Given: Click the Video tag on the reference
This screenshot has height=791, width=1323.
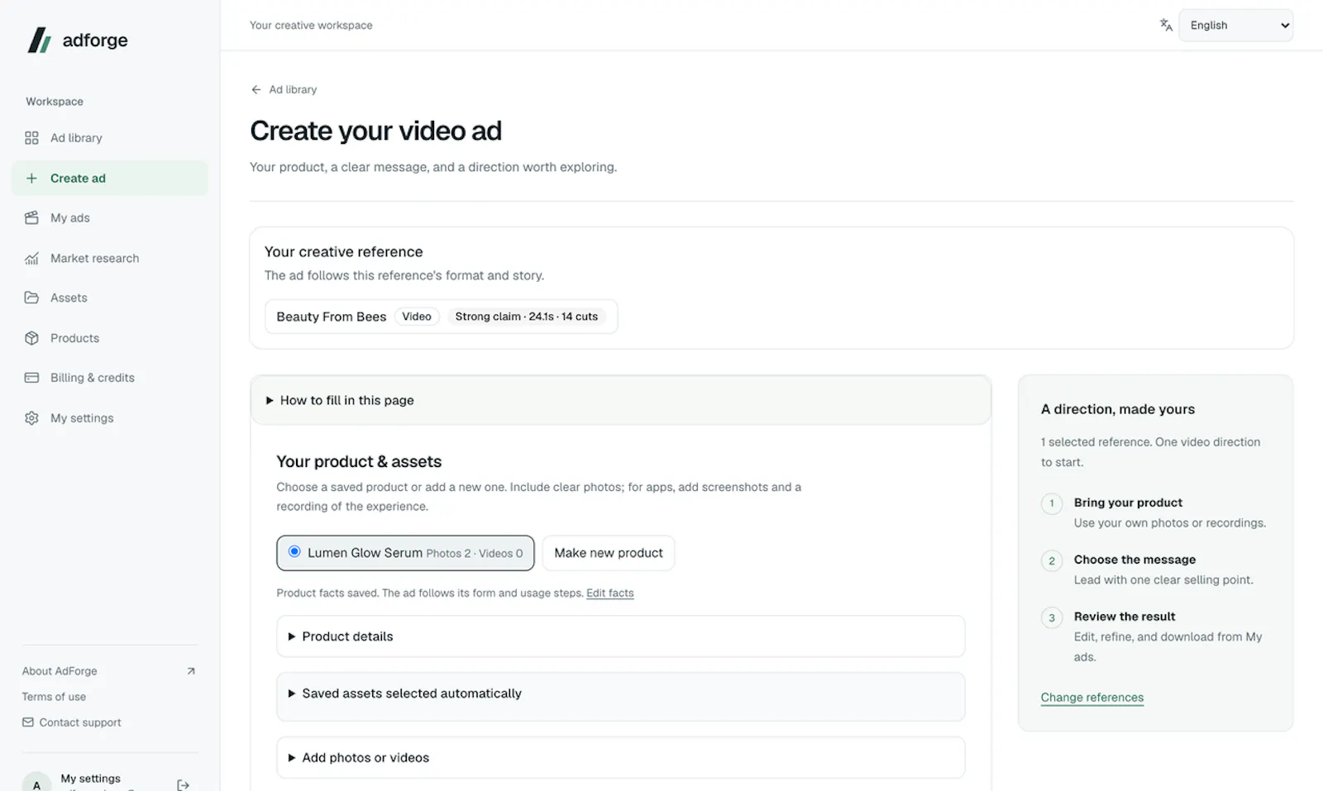Looking at the screenshot, I should point(417,317).
